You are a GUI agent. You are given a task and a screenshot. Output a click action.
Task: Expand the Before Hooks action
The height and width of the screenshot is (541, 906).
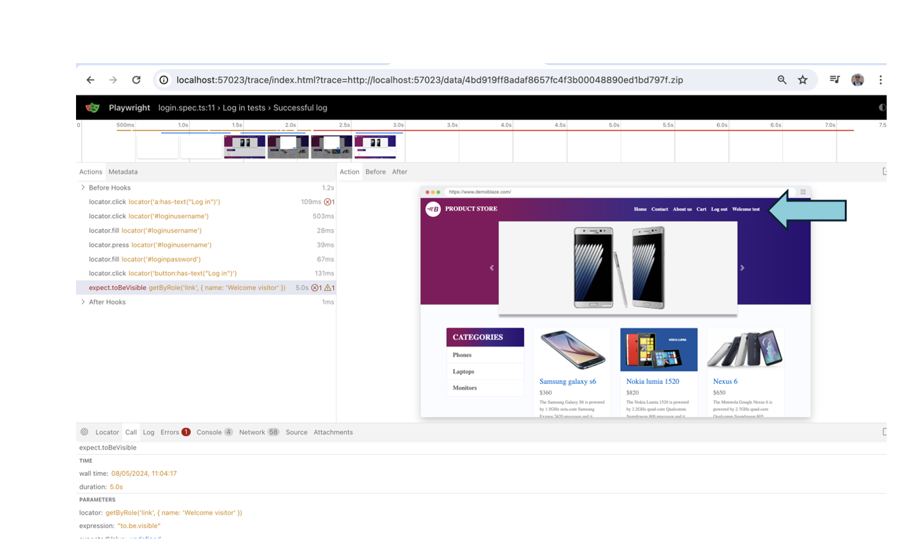[x=83, y=187]
